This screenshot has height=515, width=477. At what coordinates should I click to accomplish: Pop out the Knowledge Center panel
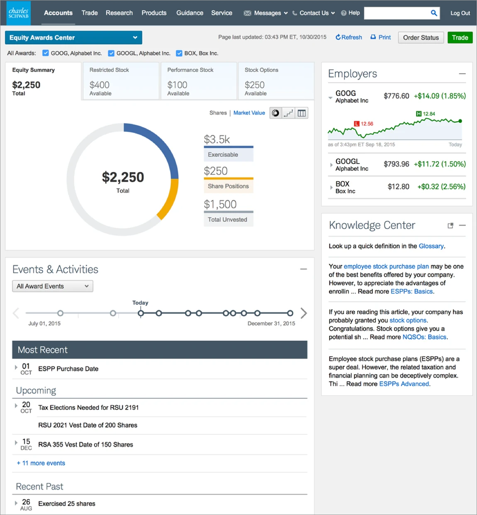[x=450, y=225]
